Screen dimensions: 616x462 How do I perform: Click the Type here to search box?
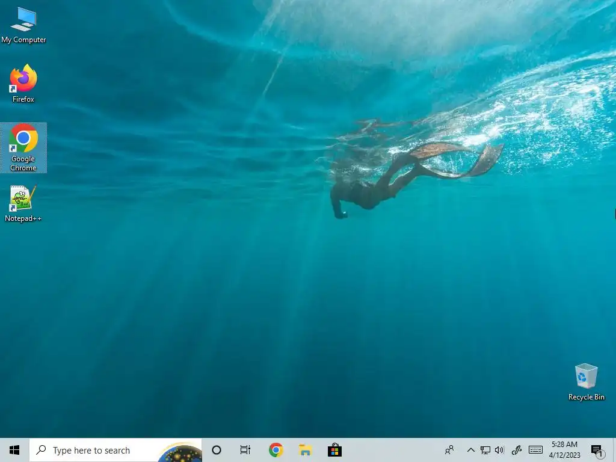pos(116,450)
